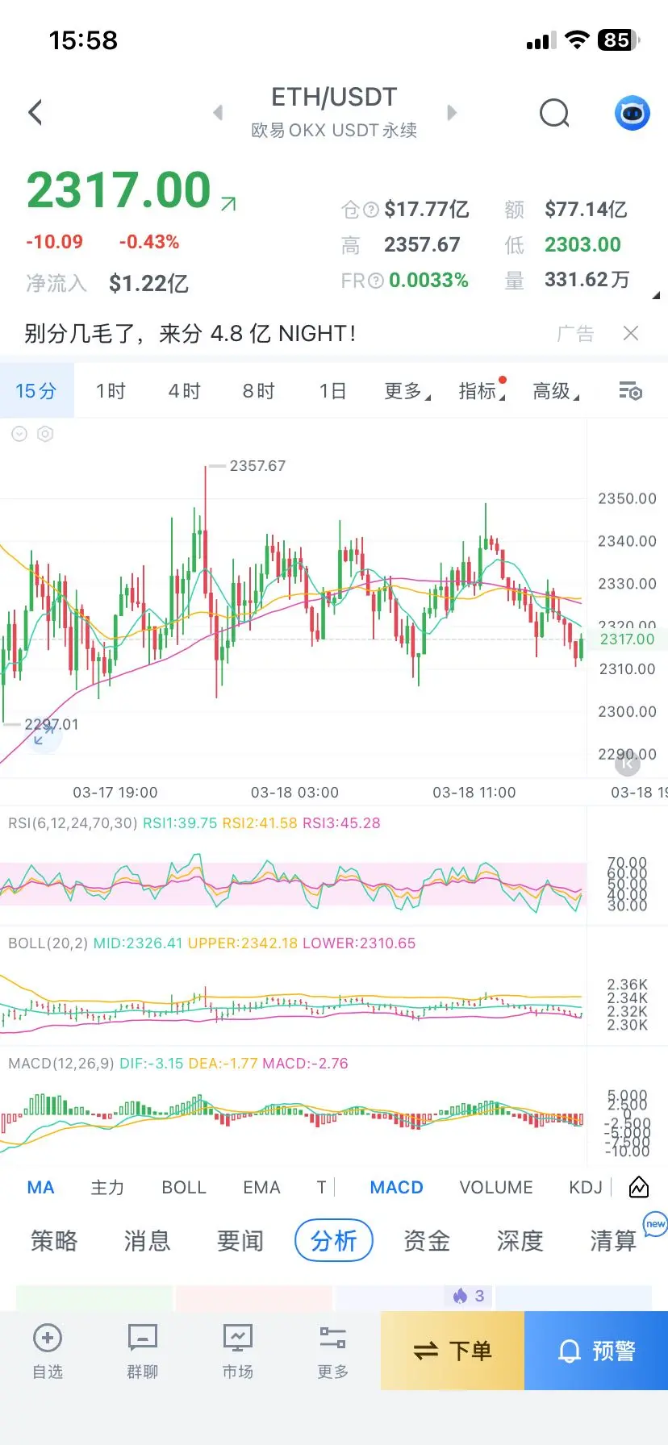Toggle the BOLL indicator
The height and width of the screenshot is (1445, 668).
(x=184, y=1187)
